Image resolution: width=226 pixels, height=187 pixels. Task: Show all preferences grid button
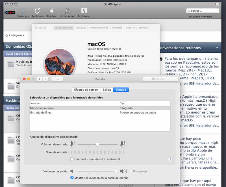57,79
